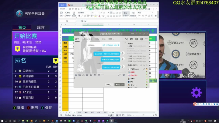Click the Open link in QQ file notice
219x123 pixels.
pyautogui.click(x=104, y=45)
